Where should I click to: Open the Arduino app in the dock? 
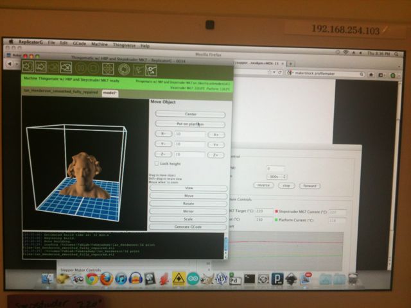coord(193,279)
